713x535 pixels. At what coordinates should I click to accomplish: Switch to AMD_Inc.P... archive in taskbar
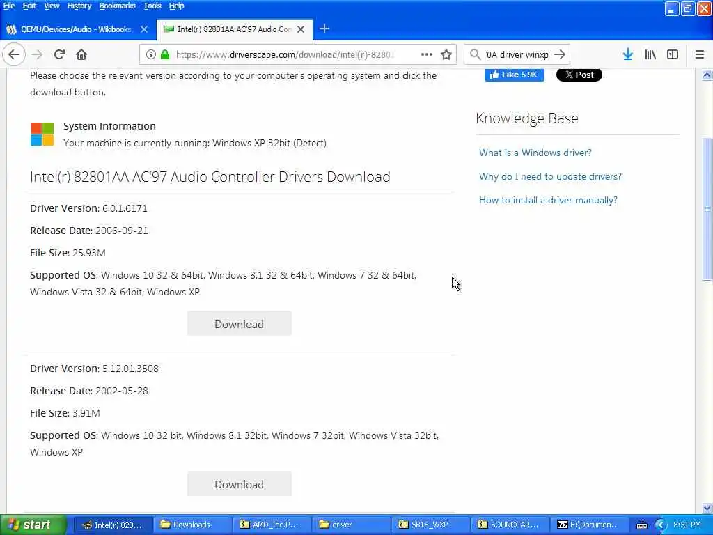271,525
